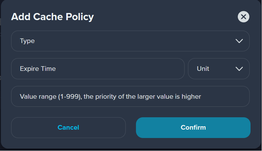Close the Add Cache Policy dialog
This screenshot has width=262, height=151.
pos(243,17)
